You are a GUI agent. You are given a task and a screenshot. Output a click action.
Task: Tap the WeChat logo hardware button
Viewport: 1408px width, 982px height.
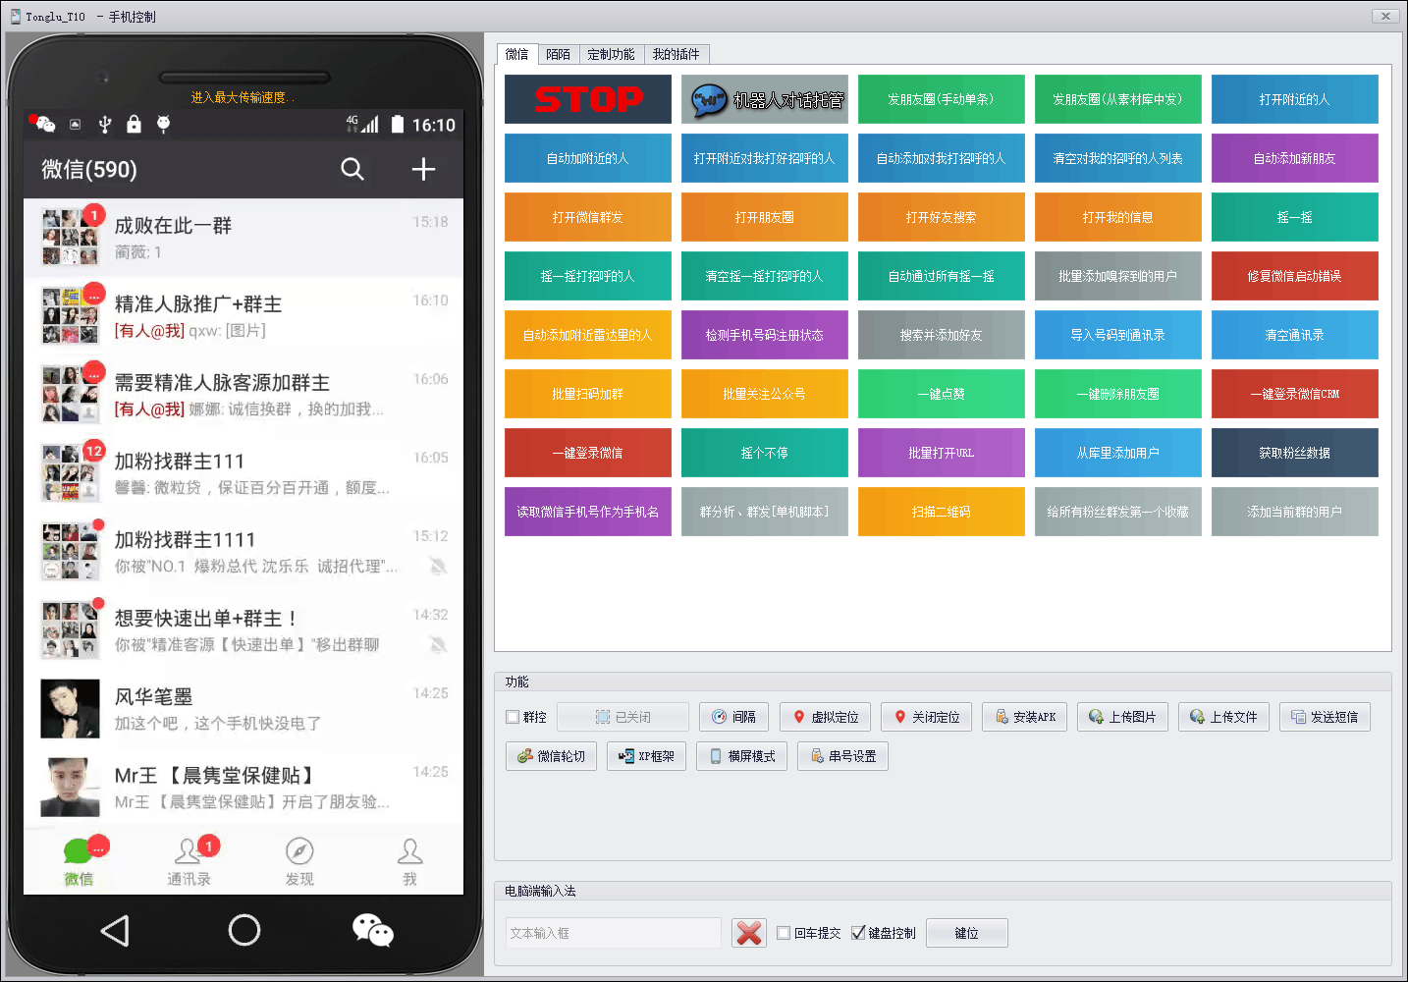pyautogui.click(x=373, y=930)
